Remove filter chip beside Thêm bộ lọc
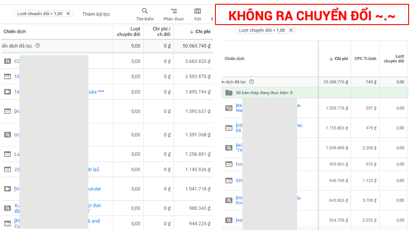Screen dimensions: 411x232 [x=68, y=13]
